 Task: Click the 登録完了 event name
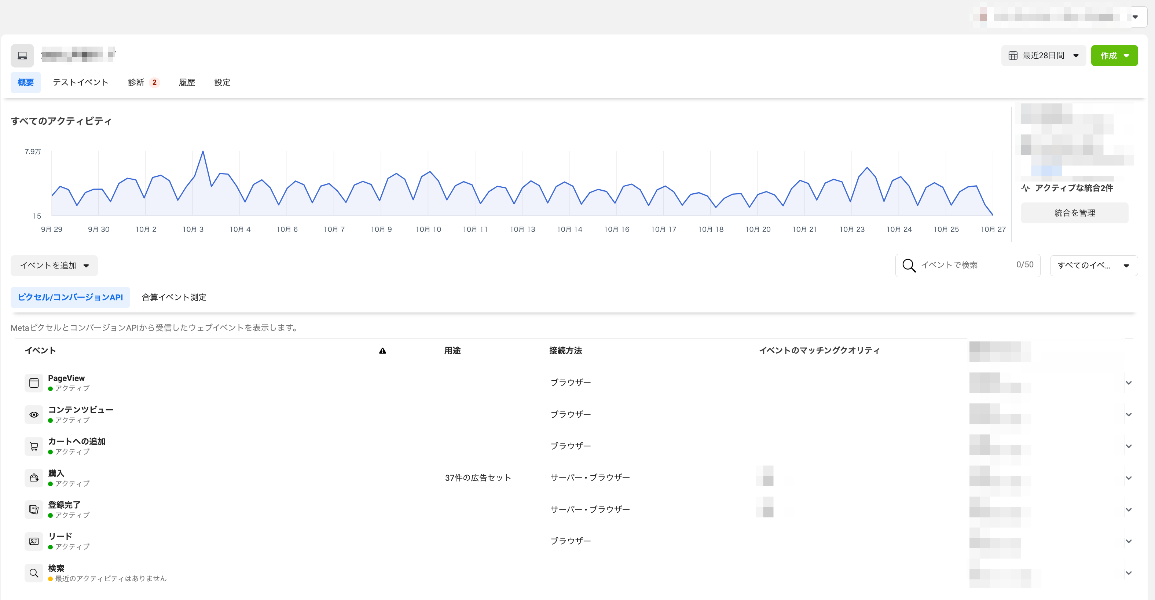[x=64, y=505]
